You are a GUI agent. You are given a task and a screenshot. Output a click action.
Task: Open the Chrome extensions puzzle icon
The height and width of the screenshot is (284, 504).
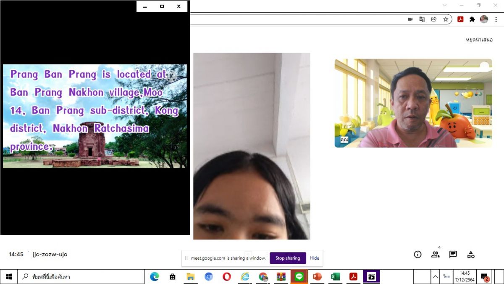pos(472,19)
